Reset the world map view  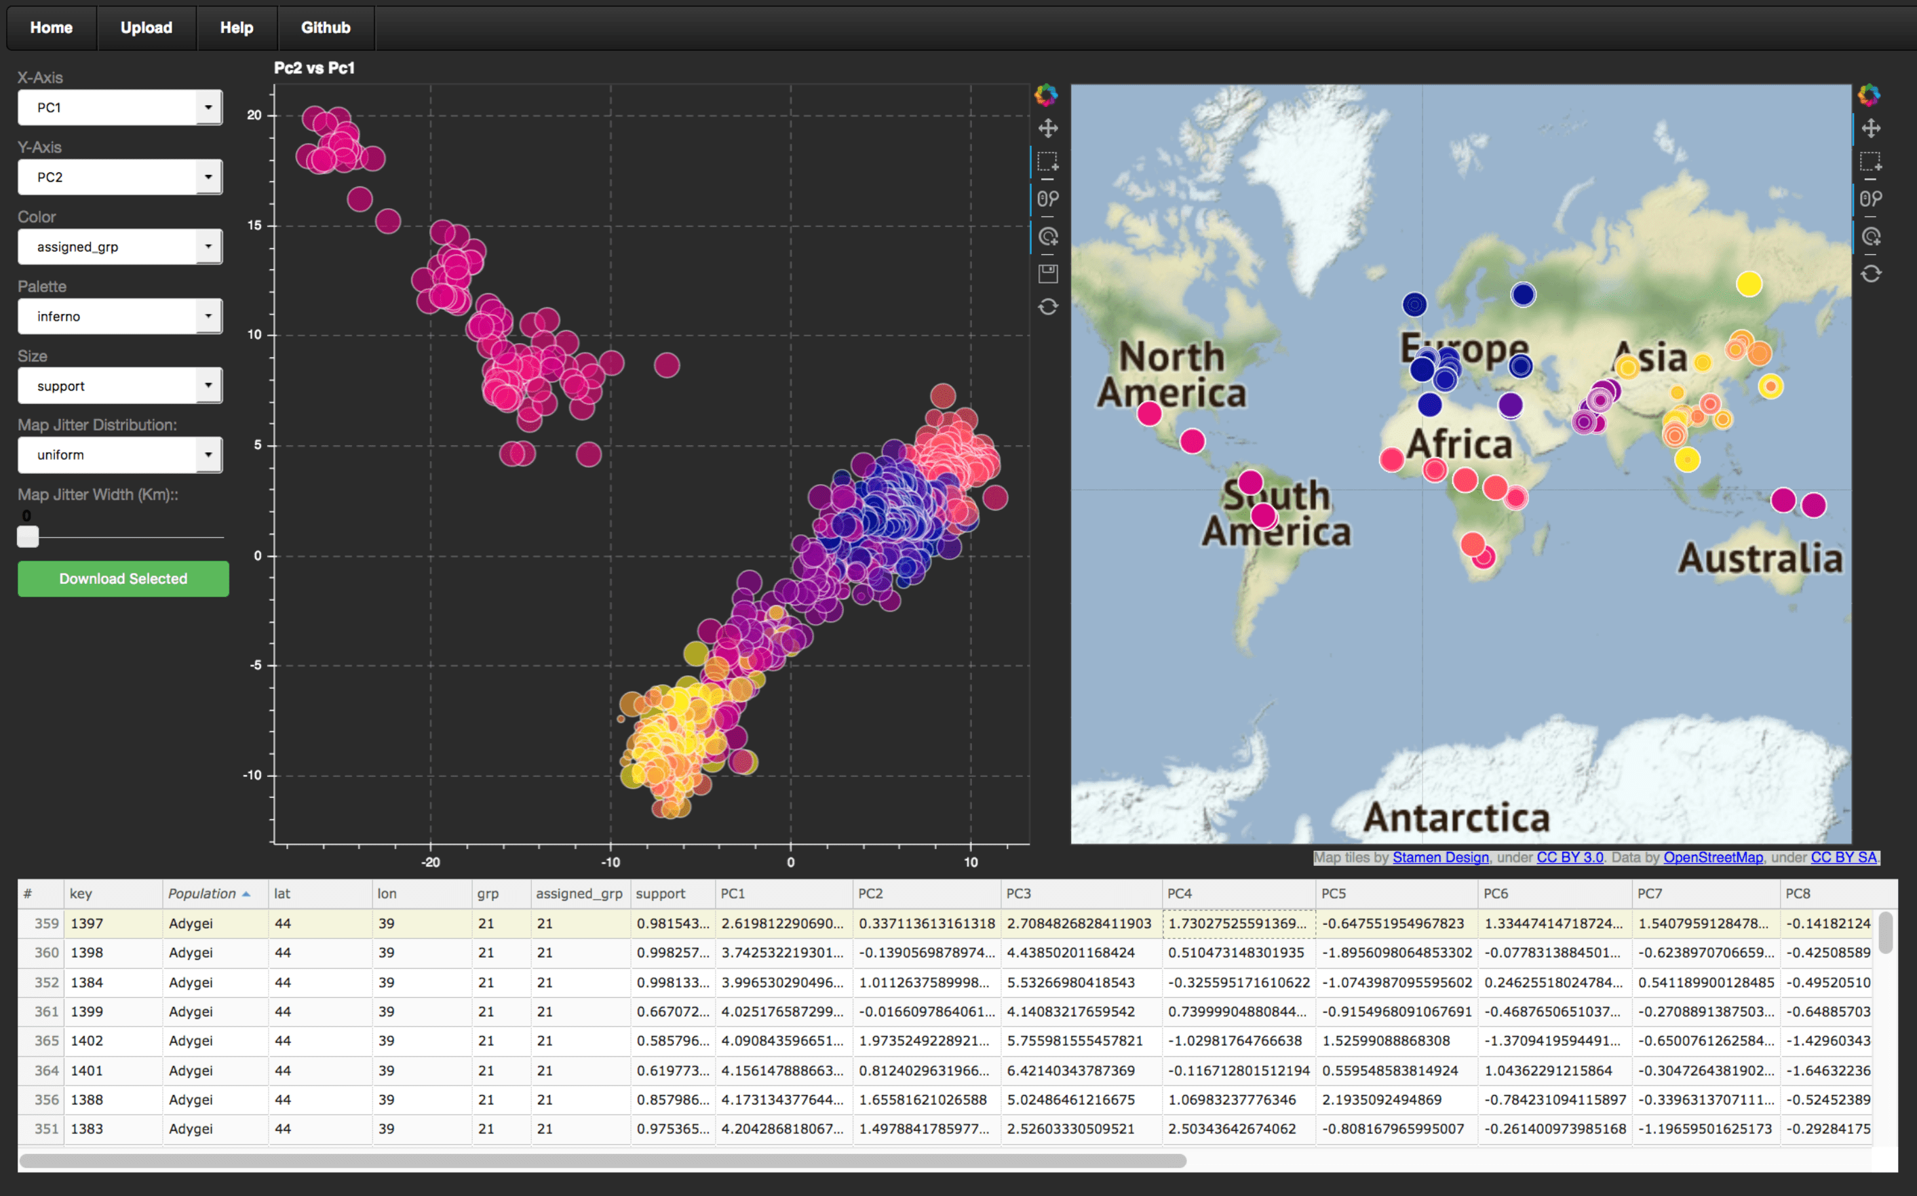click(1870, 274)
